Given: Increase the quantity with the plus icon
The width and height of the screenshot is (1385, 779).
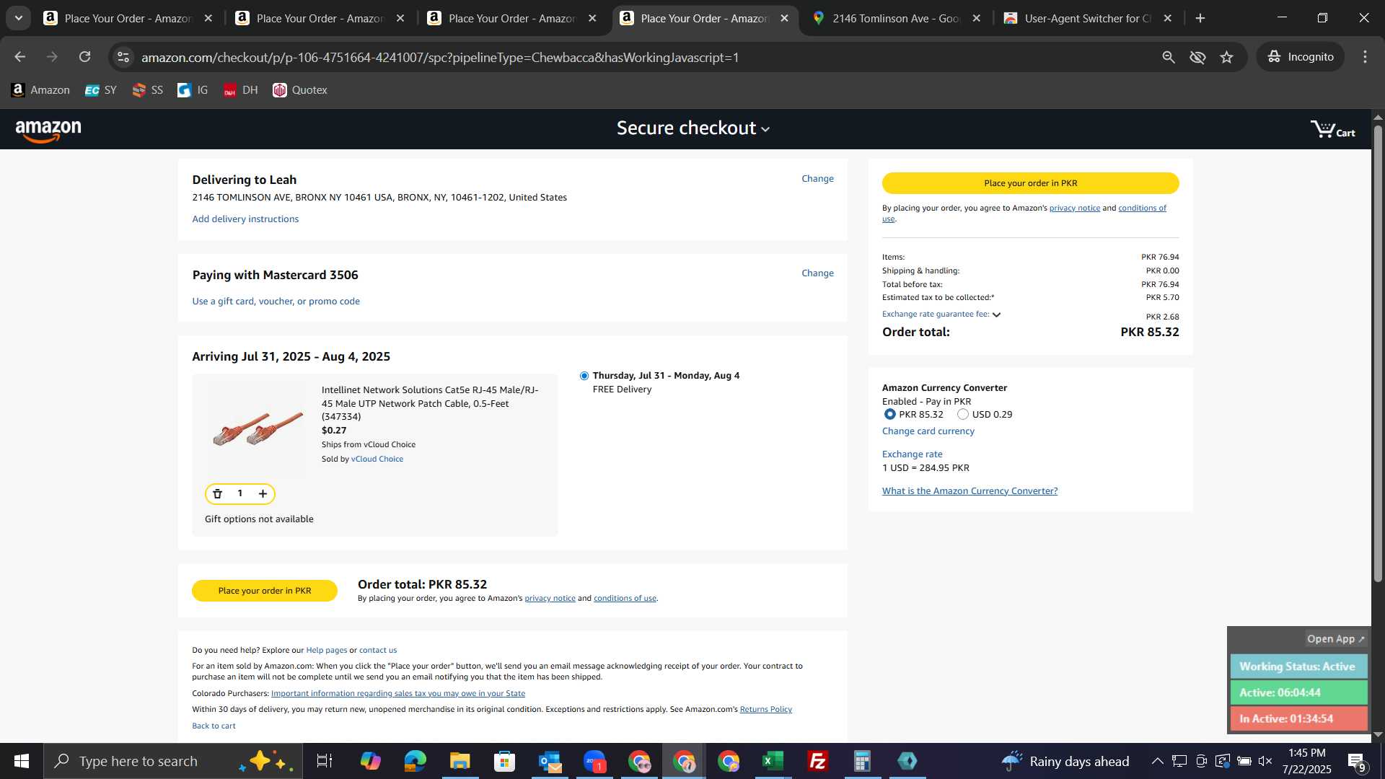Looking at the screenshot, I should [263, 494].
